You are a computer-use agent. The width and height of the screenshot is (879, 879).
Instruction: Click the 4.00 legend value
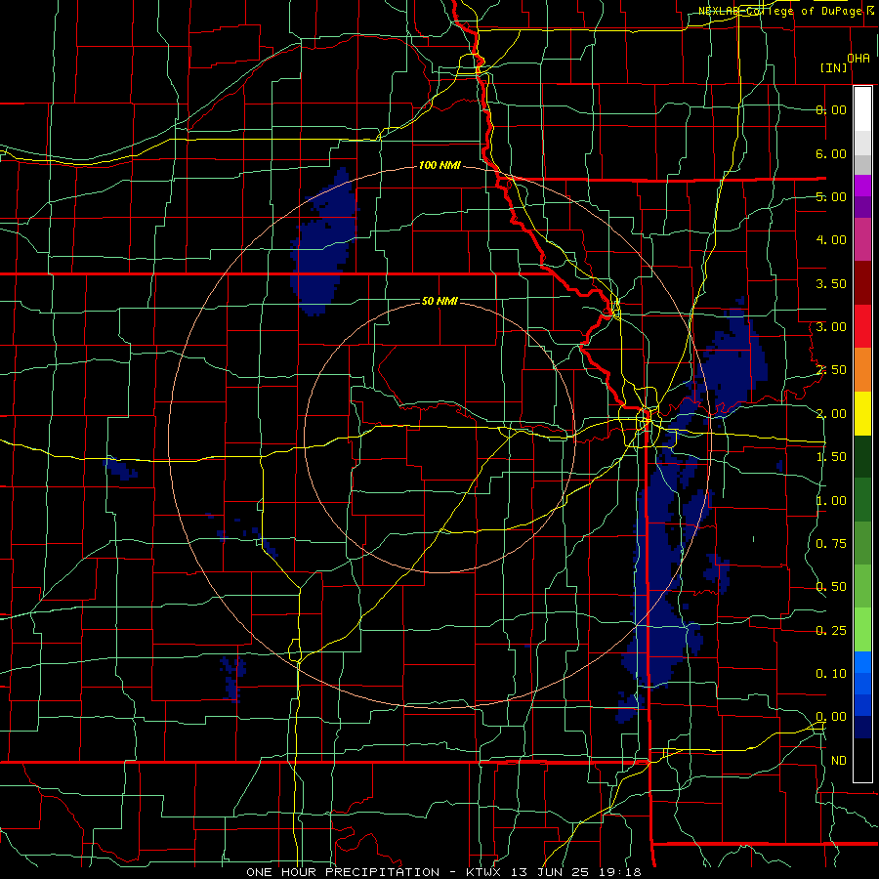coord(831,240)
